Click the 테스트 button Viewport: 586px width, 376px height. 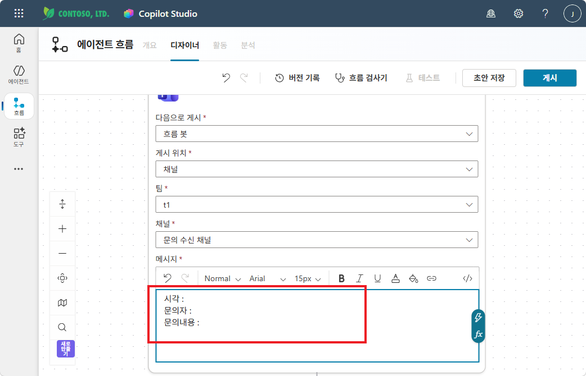pyautogui.click(x=423, y=78)
